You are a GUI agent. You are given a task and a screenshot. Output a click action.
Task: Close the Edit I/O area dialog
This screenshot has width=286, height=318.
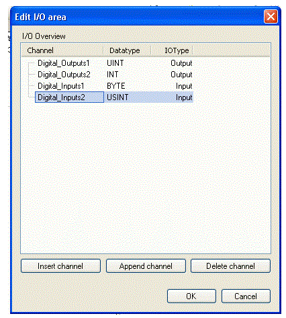click(x=271, y=17)
